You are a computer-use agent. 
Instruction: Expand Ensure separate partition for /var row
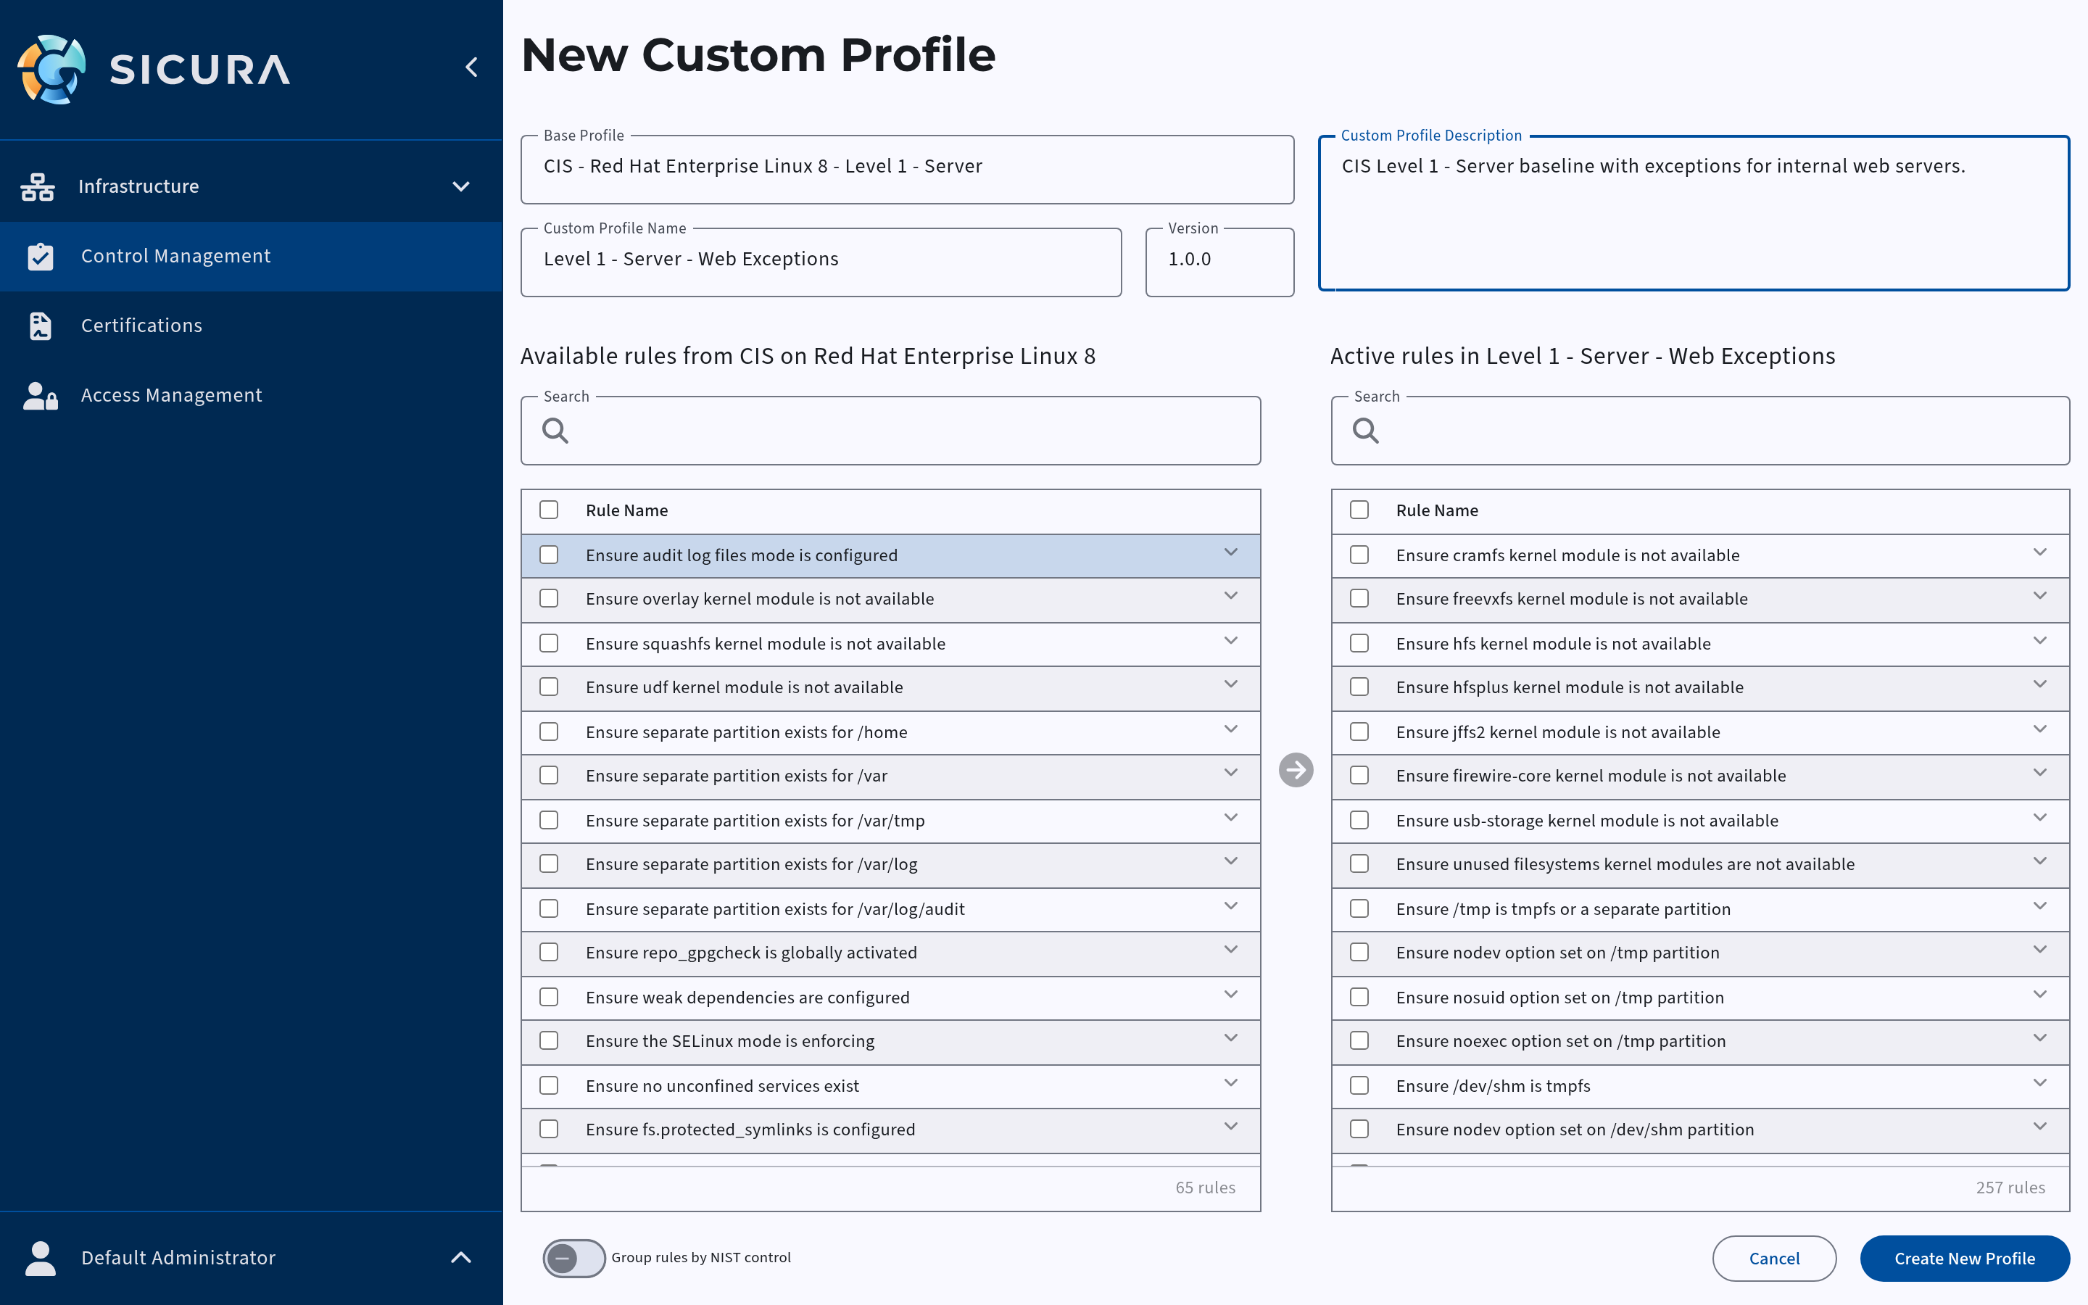click(x=1230, y=772)
